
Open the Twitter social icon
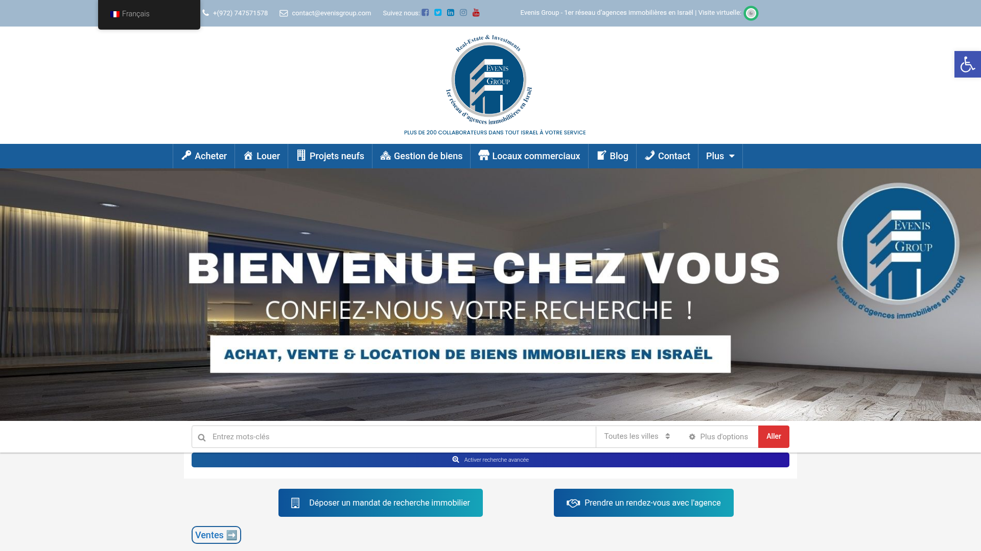pos(438,13)
